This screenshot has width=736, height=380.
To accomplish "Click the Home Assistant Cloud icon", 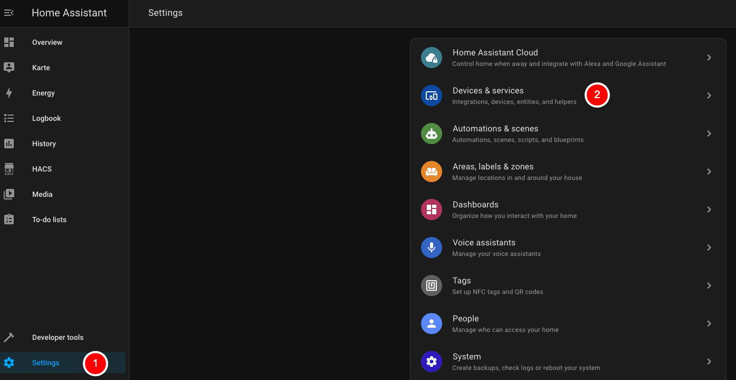I will click(431, 58).
